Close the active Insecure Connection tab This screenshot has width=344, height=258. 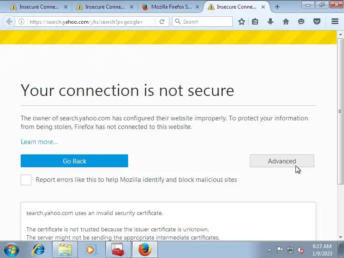[x=263, y=7]
